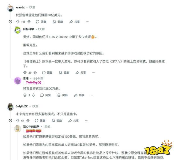
Task: Open 我心中的战争 user profile
Action: click(x=31, y=127)
